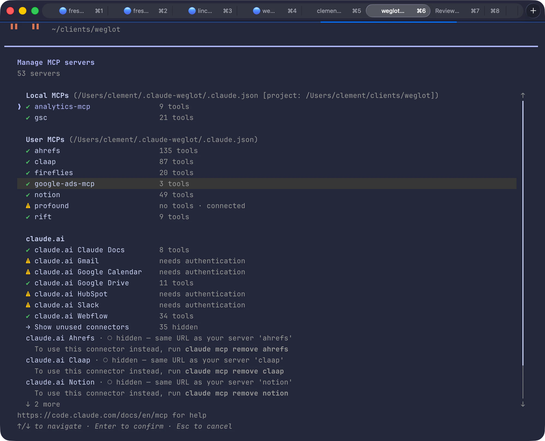The image size is (545, 441).
Task: Click the 'claude mcp remove ahrefs' command text
Action: point(237,349)
